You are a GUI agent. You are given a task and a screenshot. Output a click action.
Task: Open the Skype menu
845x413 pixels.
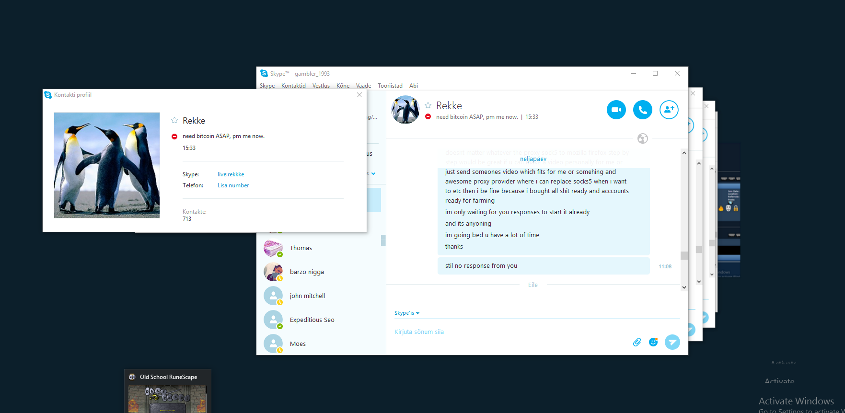tap(267, 86)
